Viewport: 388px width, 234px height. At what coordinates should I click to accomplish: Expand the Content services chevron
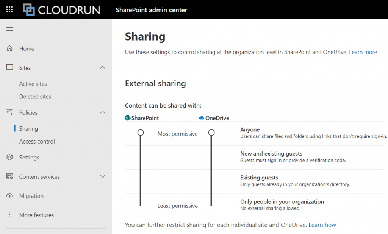coord(102,176)
